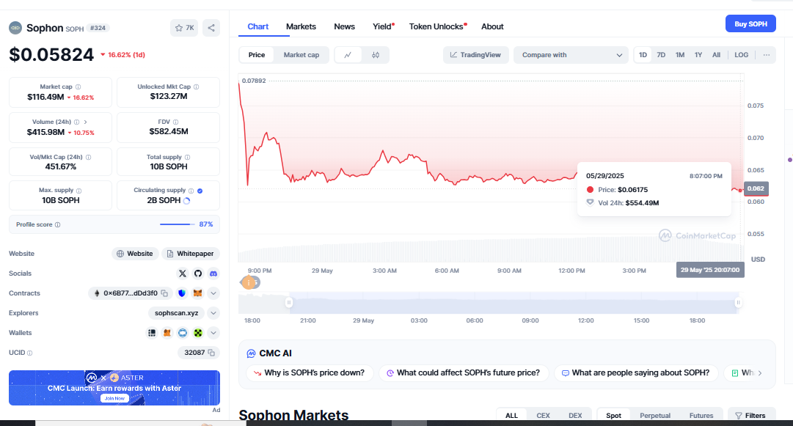Click the blue round wallet icon in Wallets row
Screen dimensions: 793x426
(183, 332)
